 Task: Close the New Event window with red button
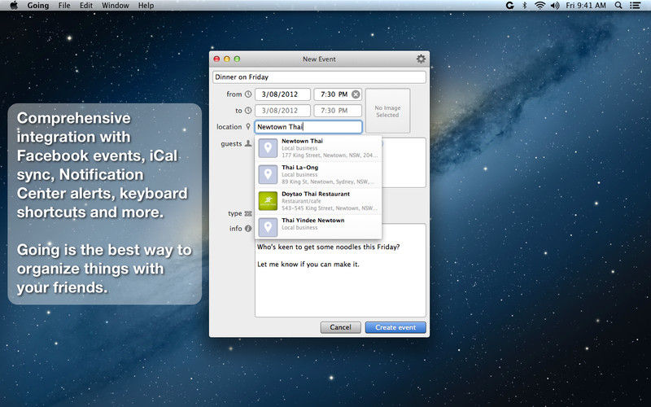216,59
